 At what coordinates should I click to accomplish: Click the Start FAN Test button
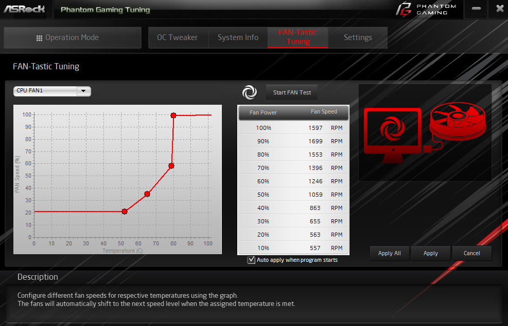click(x=292, y=92)
